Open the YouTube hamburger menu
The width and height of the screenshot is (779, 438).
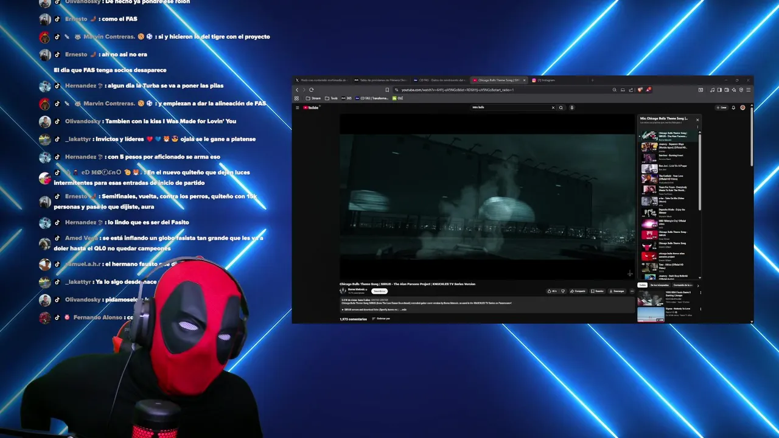[x=298, y=108]
